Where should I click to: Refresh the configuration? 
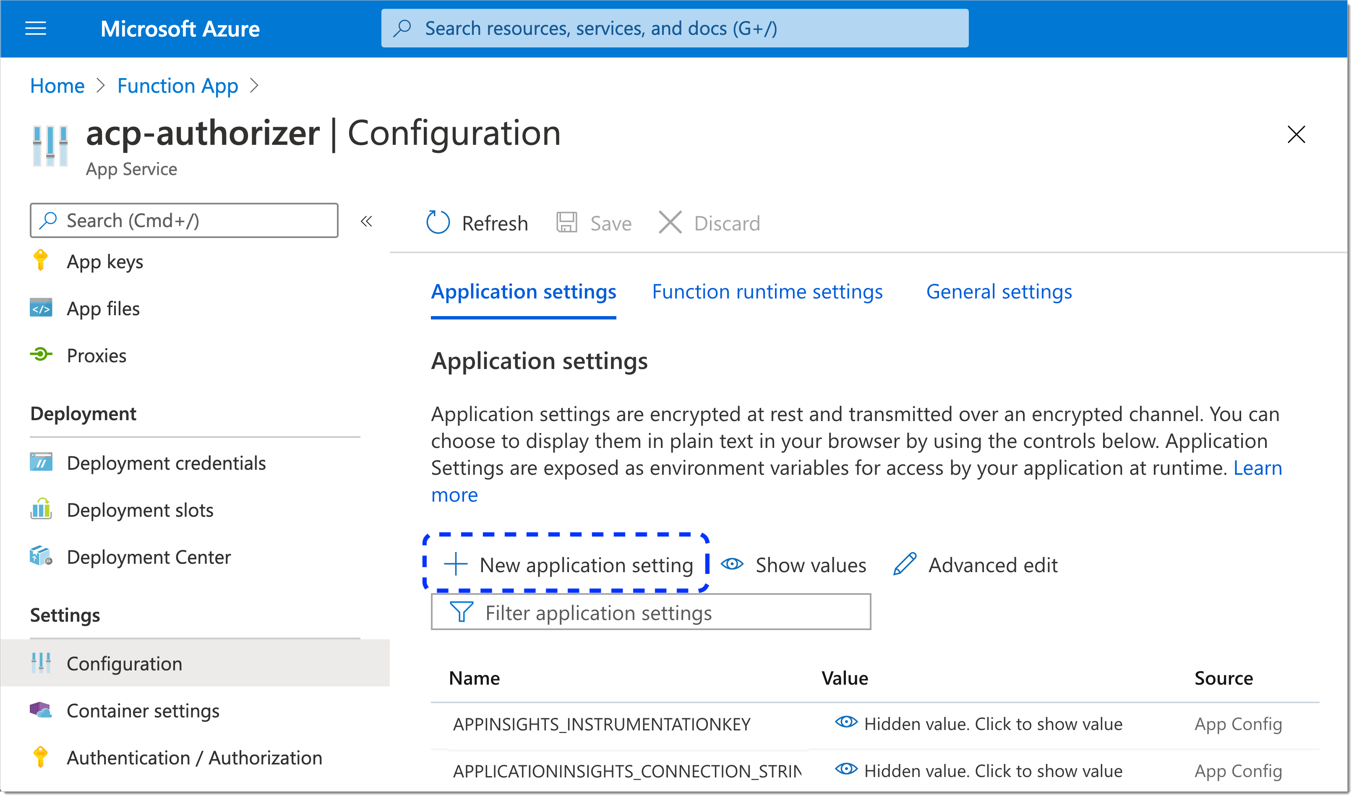click(x=495, y=224)
